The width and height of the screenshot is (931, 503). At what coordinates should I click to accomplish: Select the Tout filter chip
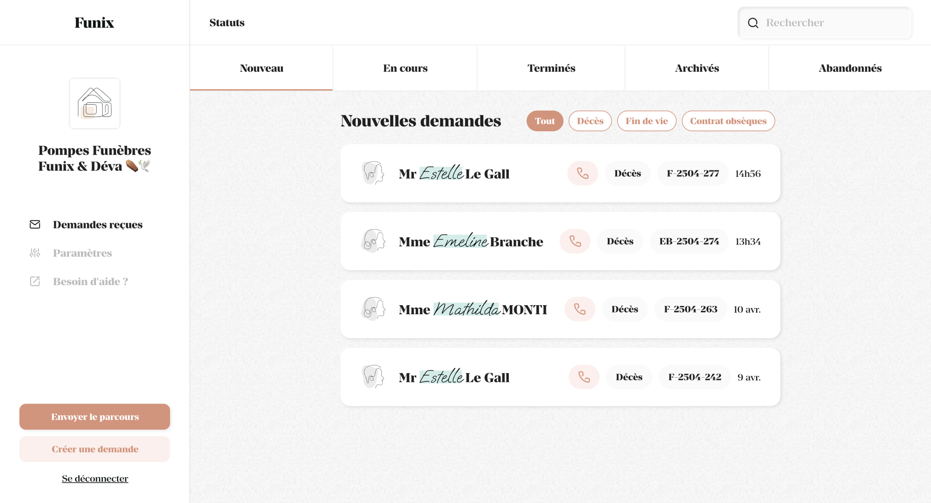click(x=544, y=121)
